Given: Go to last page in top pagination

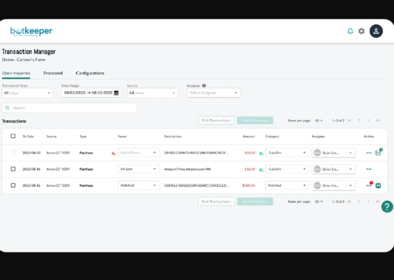Looking at the screenshot, I should [x=378, y=120].
